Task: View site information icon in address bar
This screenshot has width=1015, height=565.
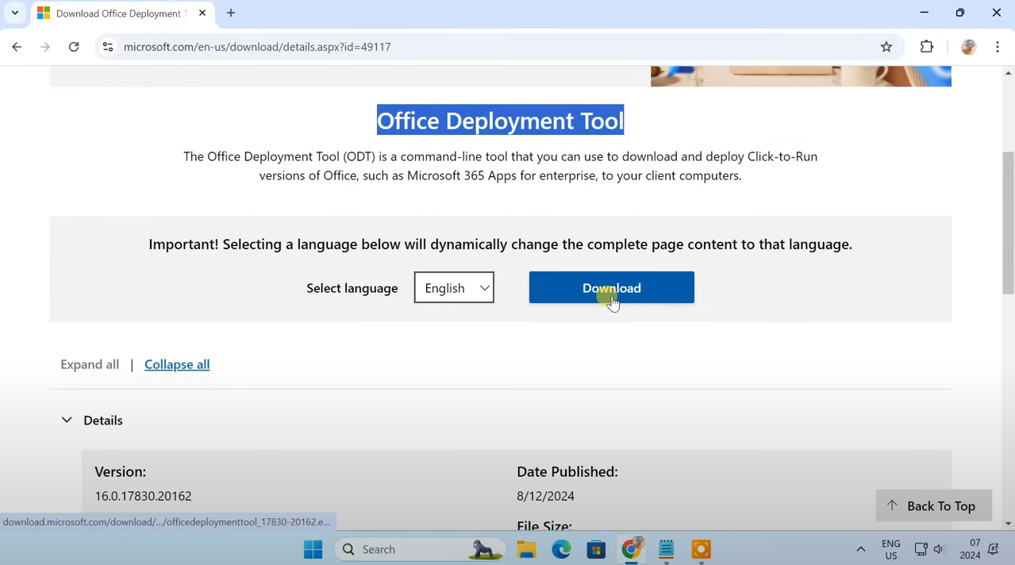Action: tap(108, 47)
